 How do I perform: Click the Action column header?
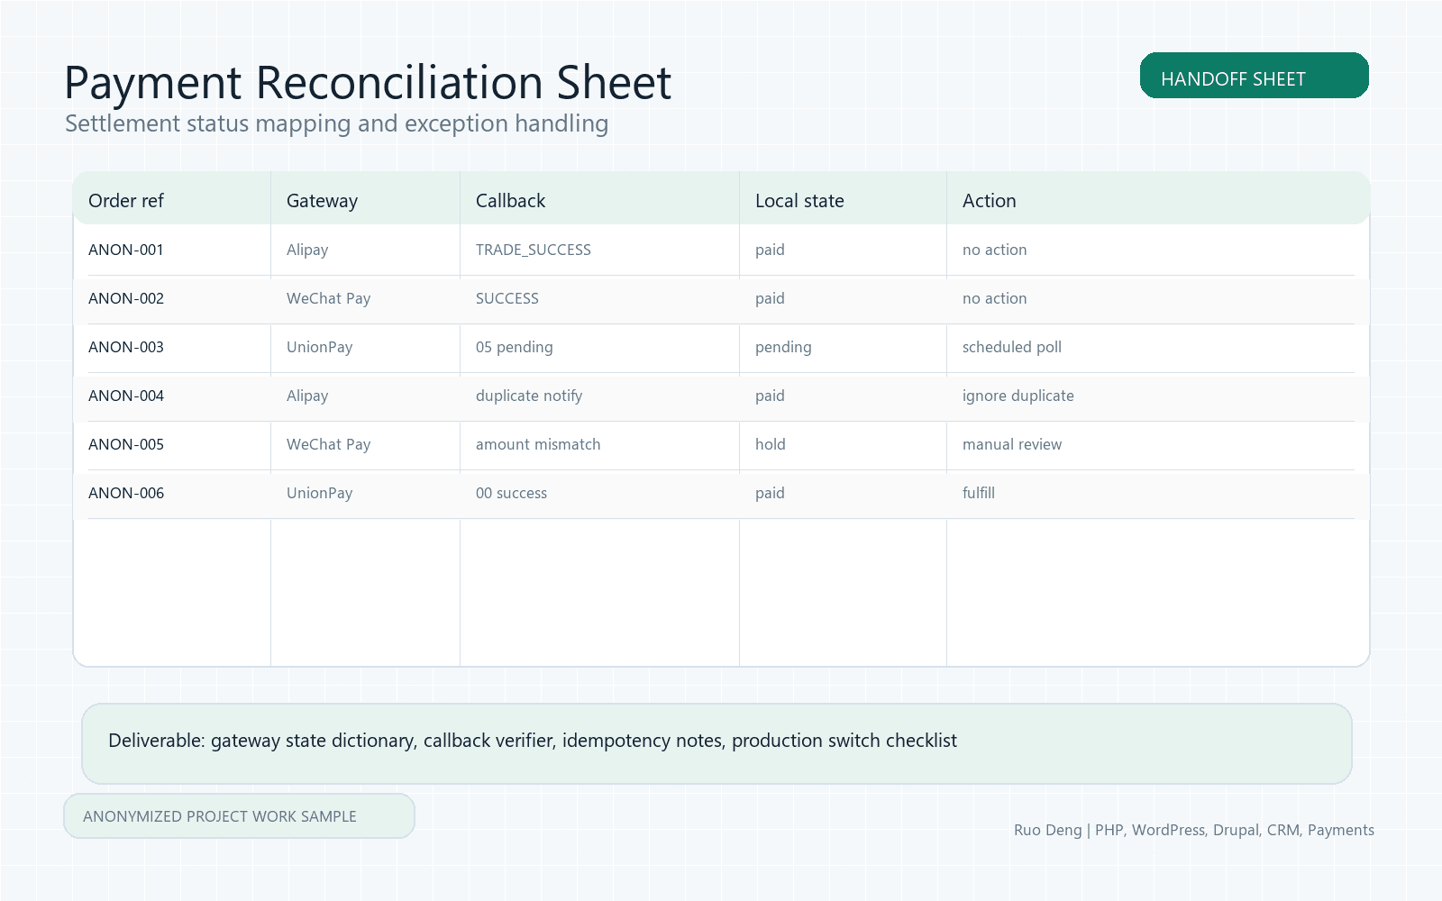989,201
